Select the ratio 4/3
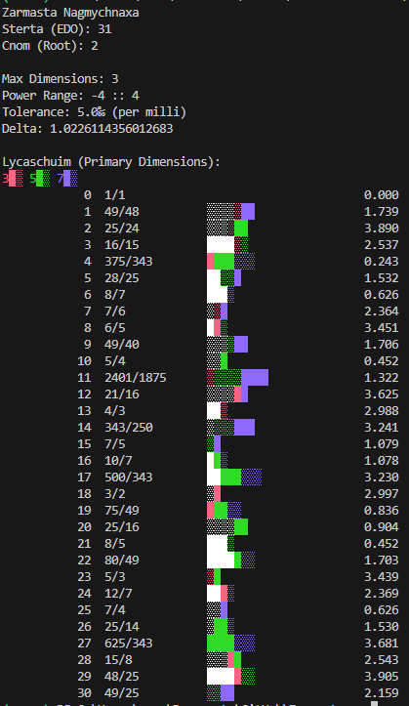The width and height of the screenshot is (409, 706). click(x=115, y=411)
